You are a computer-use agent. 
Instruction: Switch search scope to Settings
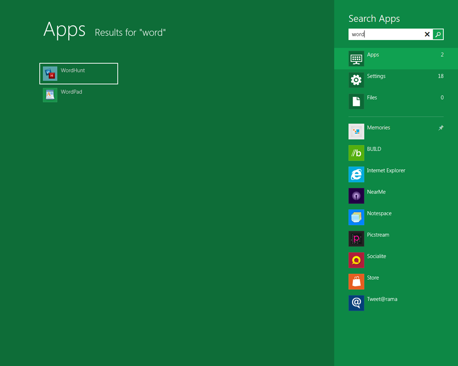coord(396,80)
